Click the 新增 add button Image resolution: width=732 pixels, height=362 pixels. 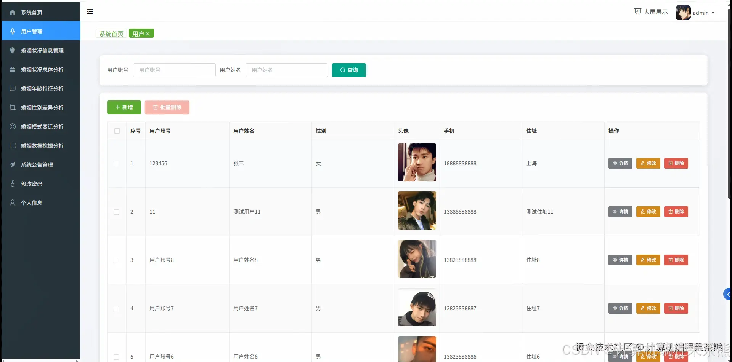click(124, 107)
